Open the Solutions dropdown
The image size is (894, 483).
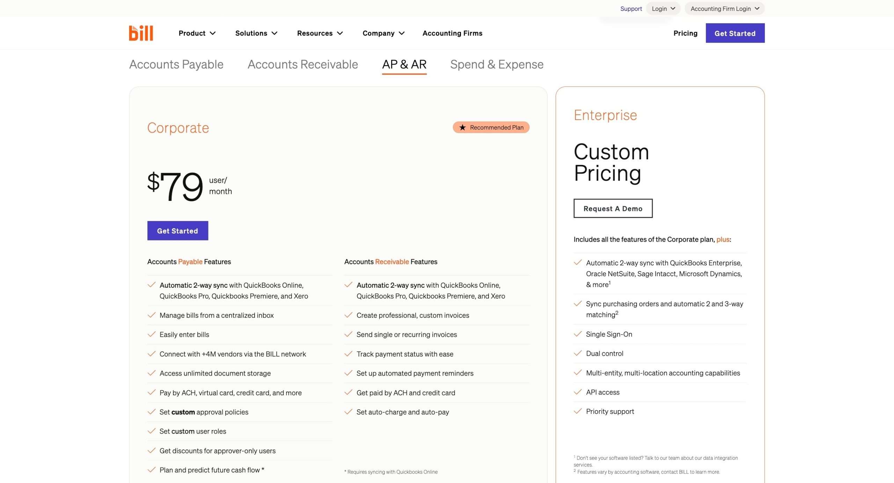pos(256,33)
